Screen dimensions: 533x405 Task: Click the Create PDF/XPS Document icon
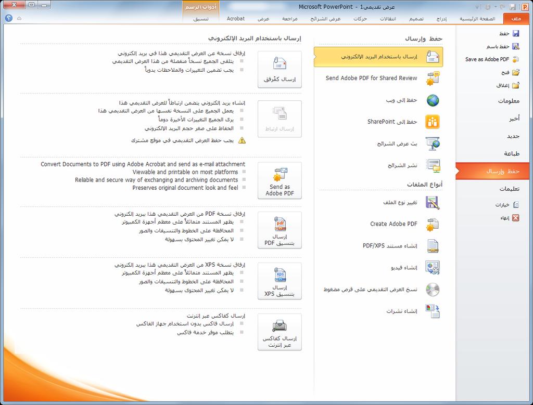[x=433, y=246]
